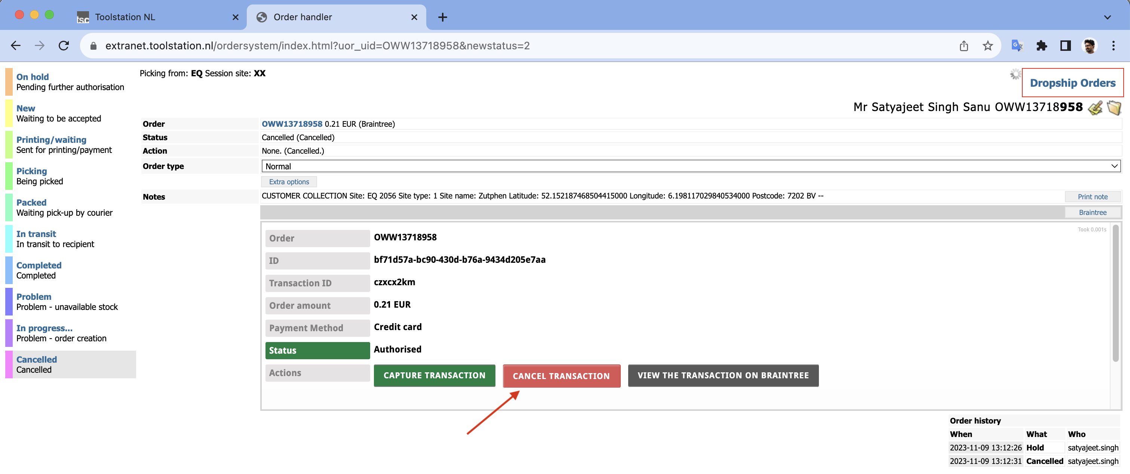
Task: Open the tab search chevron dropdown
Action: pyautogui.click(x=1107, y=17)
